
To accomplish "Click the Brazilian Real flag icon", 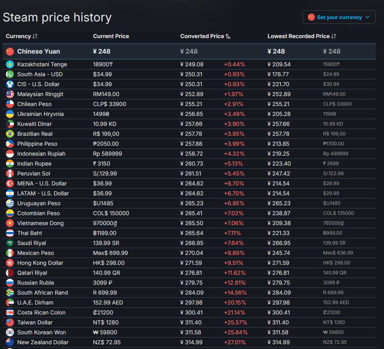I will pyautogui.click(x=10, y=134).
